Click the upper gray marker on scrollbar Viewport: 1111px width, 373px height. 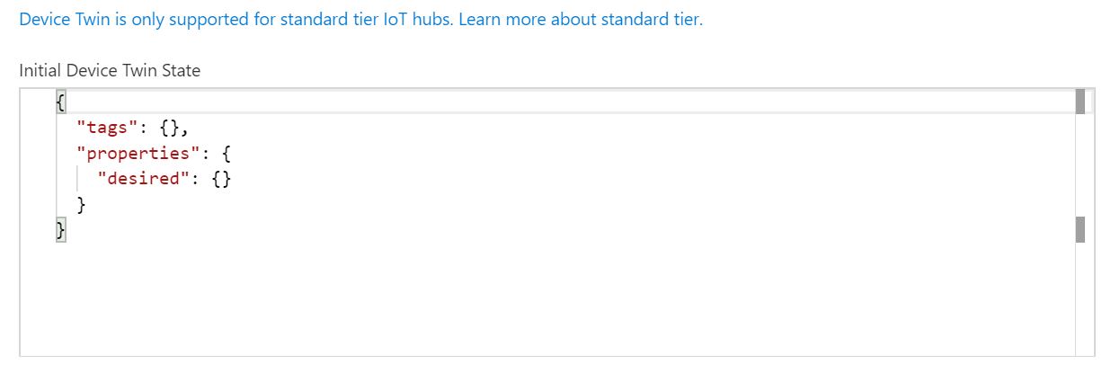tap(1080, 102)
